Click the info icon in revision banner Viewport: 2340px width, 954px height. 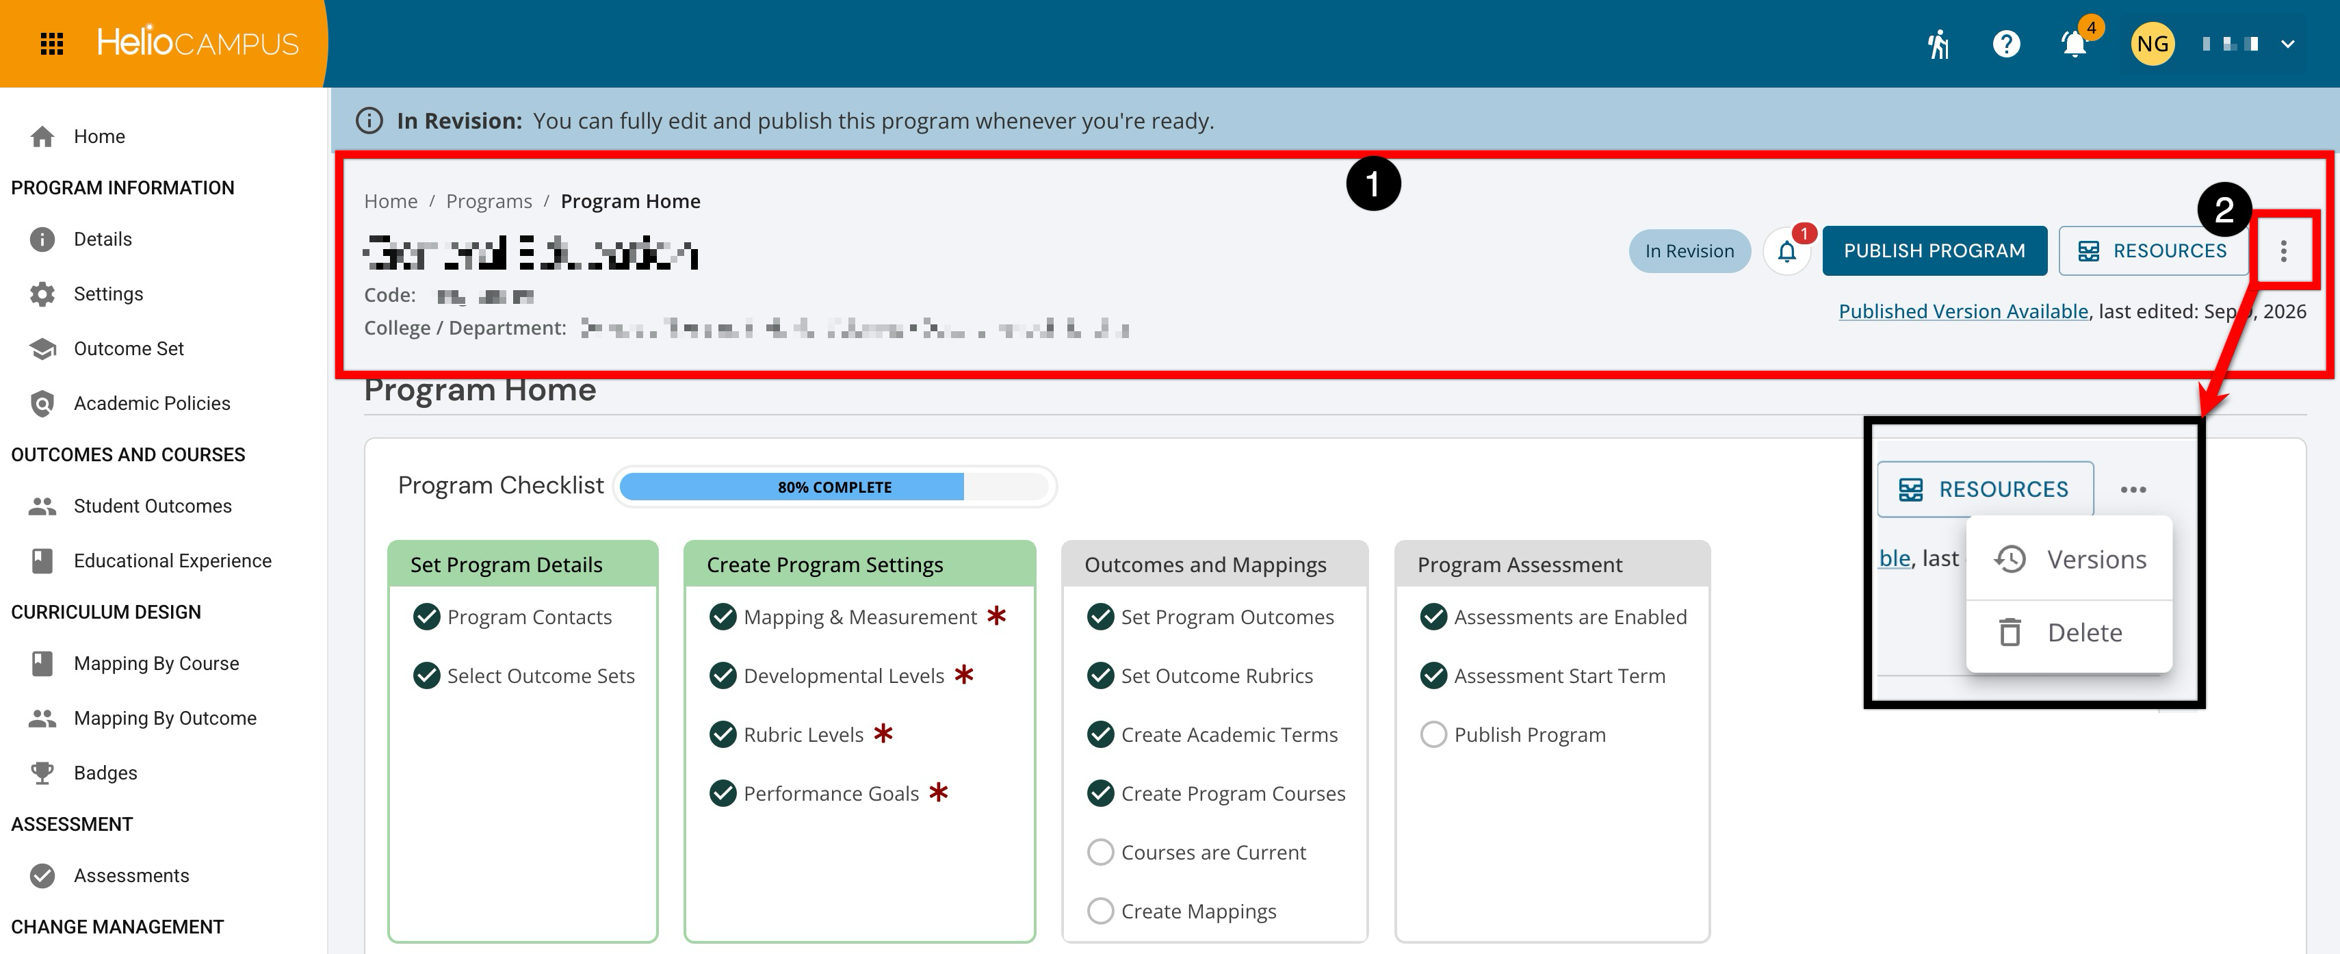tap(369, 121)
